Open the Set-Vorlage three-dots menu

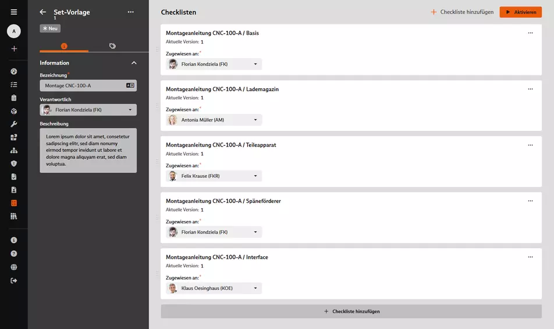pos(131,12)
